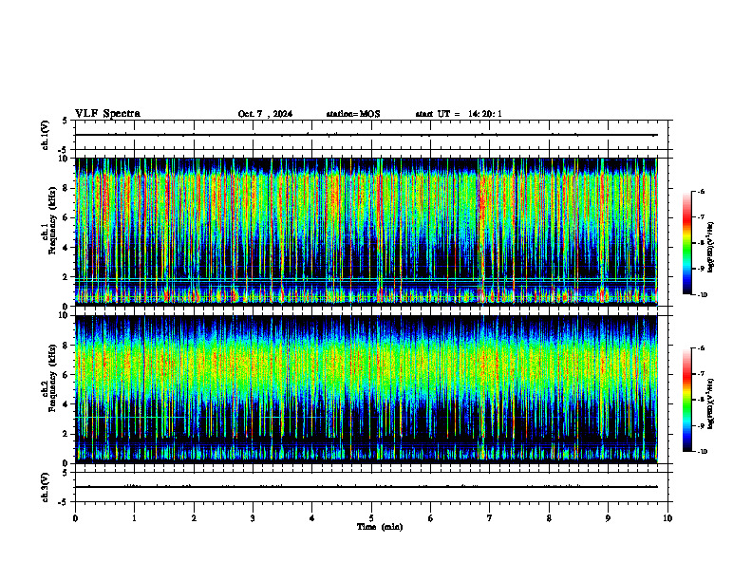This screenshot has width=752, height=581.
Task: Click time axis tick label '4'
Action: (312, 518)
